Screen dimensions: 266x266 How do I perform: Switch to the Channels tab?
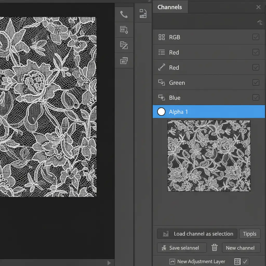170,7
